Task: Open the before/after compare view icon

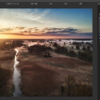Action: [x=36, y=4]
